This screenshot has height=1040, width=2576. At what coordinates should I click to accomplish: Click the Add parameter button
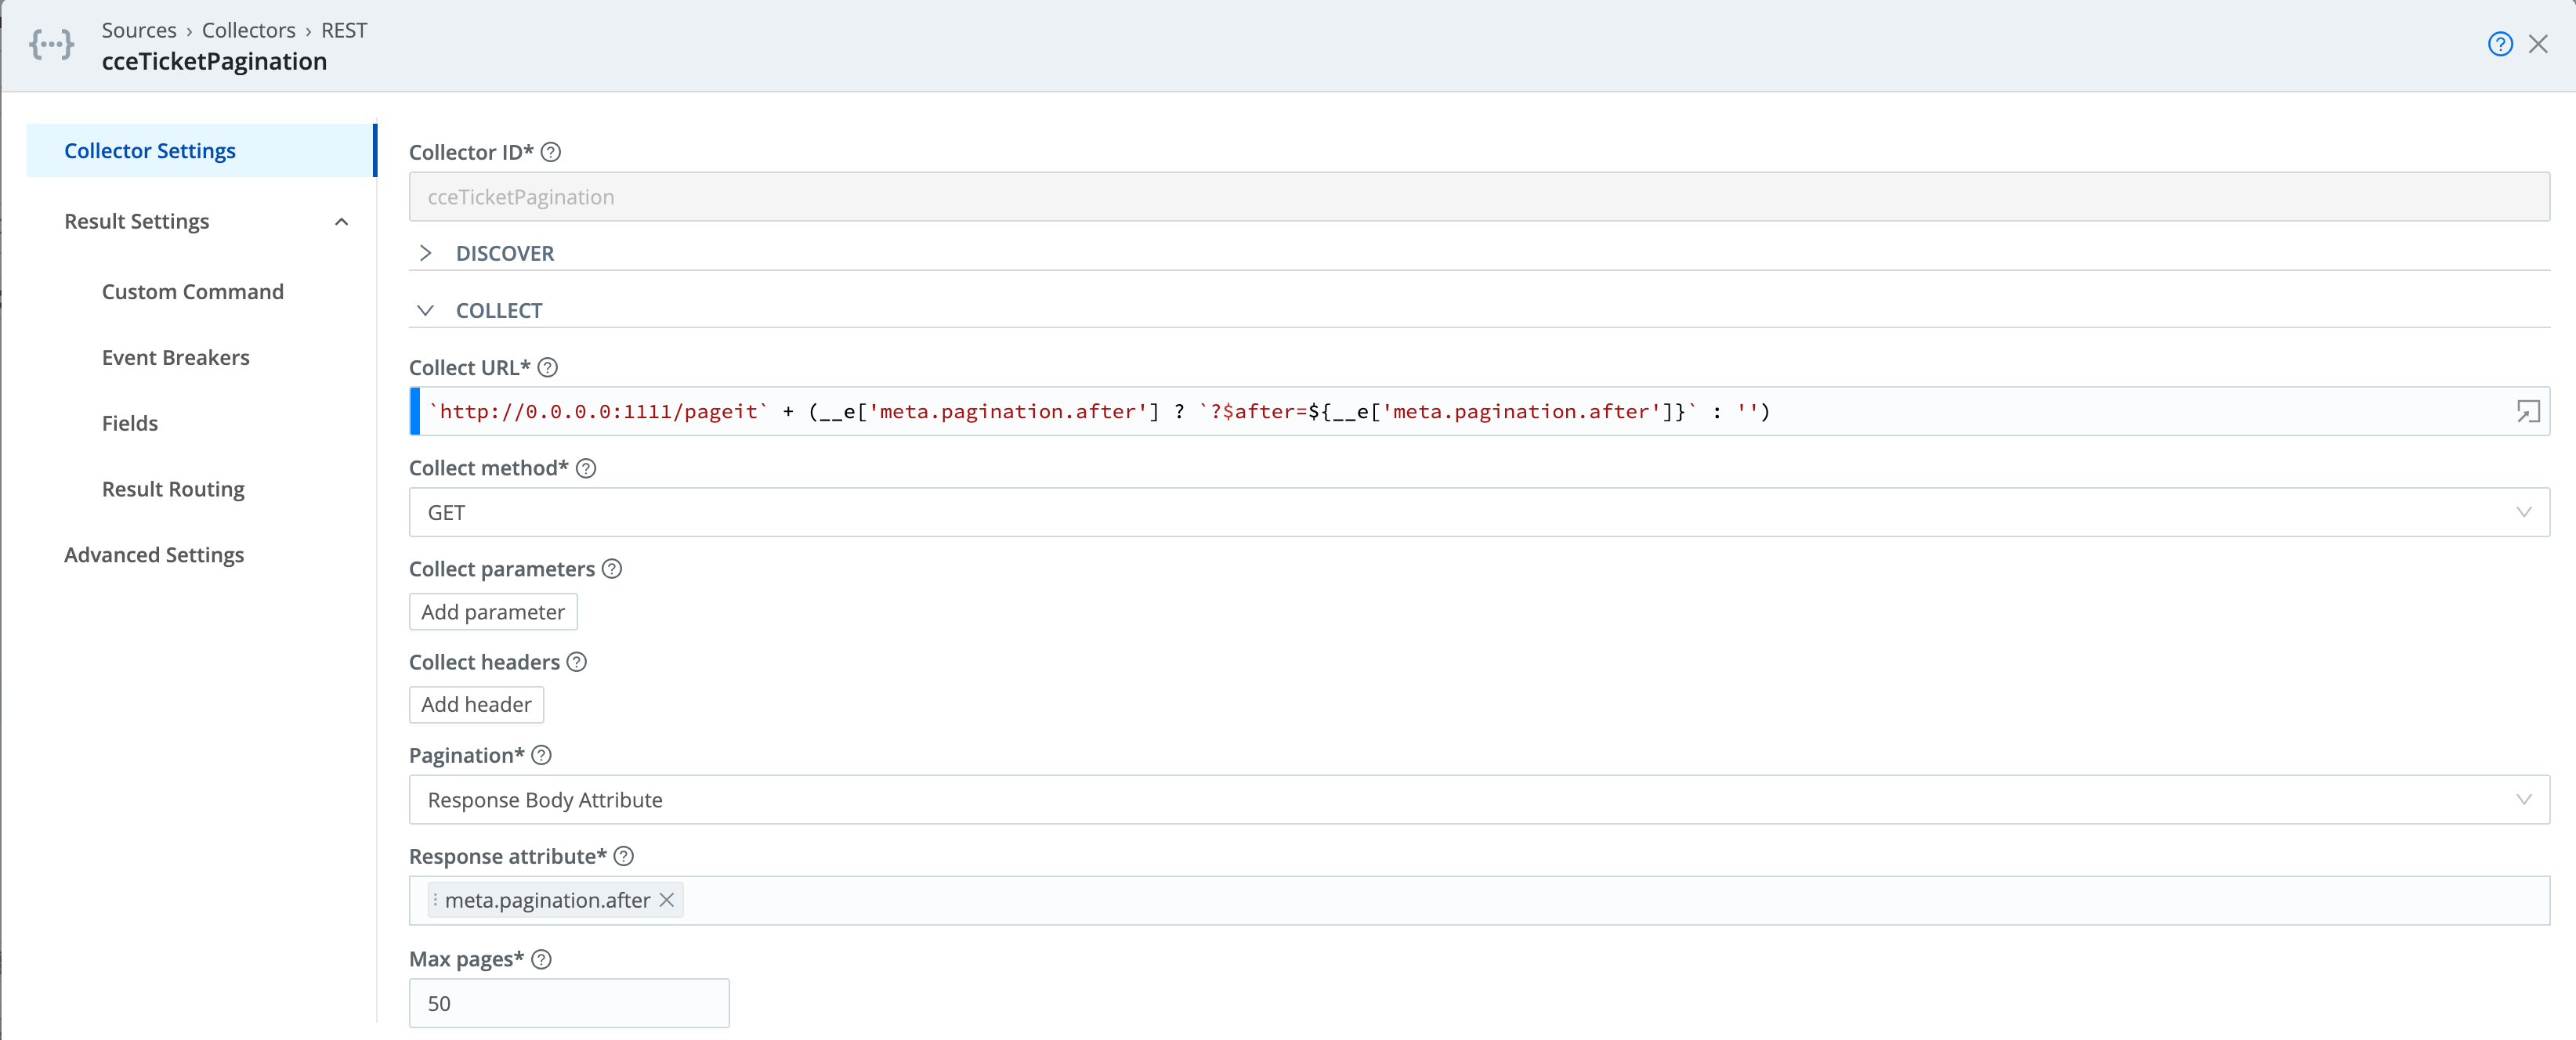click(x=492, y=611)
